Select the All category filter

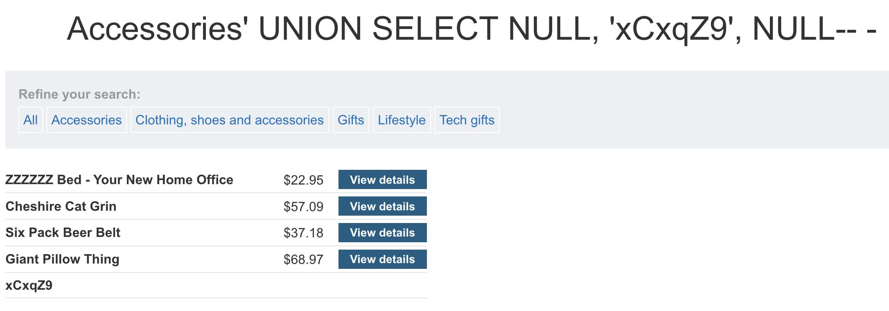point(31,120)
